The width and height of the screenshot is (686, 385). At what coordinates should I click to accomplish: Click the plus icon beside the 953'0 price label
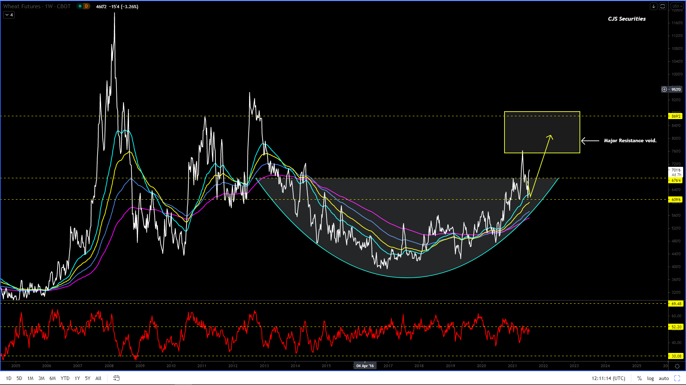664,89
